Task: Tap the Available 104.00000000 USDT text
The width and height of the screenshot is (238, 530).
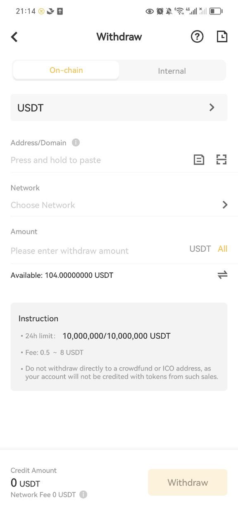Action: coord(62,275)
